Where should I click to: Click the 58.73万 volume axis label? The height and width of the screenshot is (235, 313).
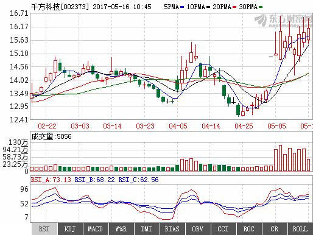15,157
